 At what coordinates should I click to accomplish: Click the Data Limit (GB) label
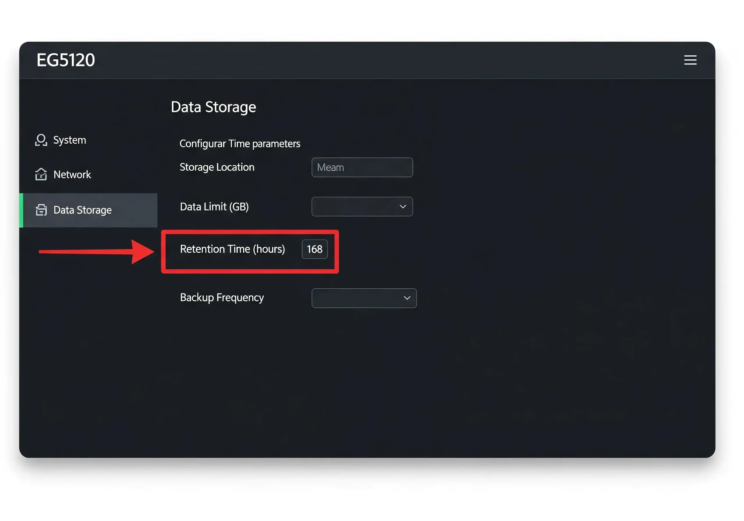pos(214,206)
